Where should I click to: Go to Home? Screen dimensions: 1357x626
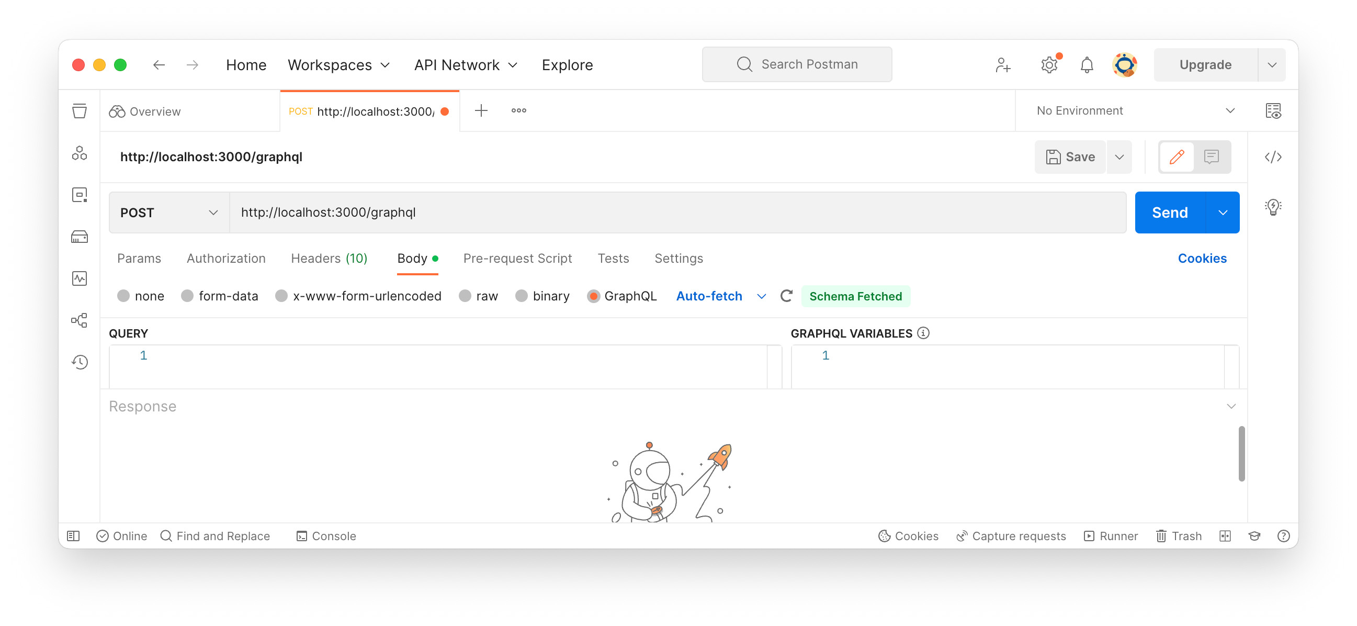(x=246, y=65)
